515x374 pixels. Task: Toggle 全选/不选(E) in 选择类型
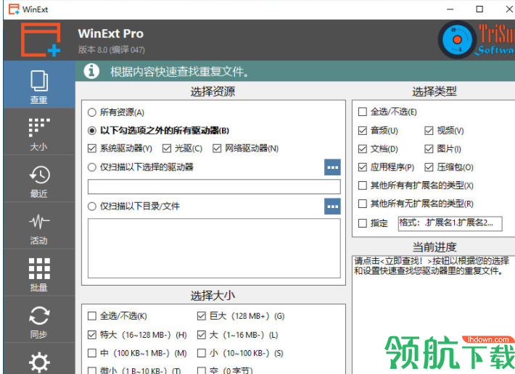(362, 112)
